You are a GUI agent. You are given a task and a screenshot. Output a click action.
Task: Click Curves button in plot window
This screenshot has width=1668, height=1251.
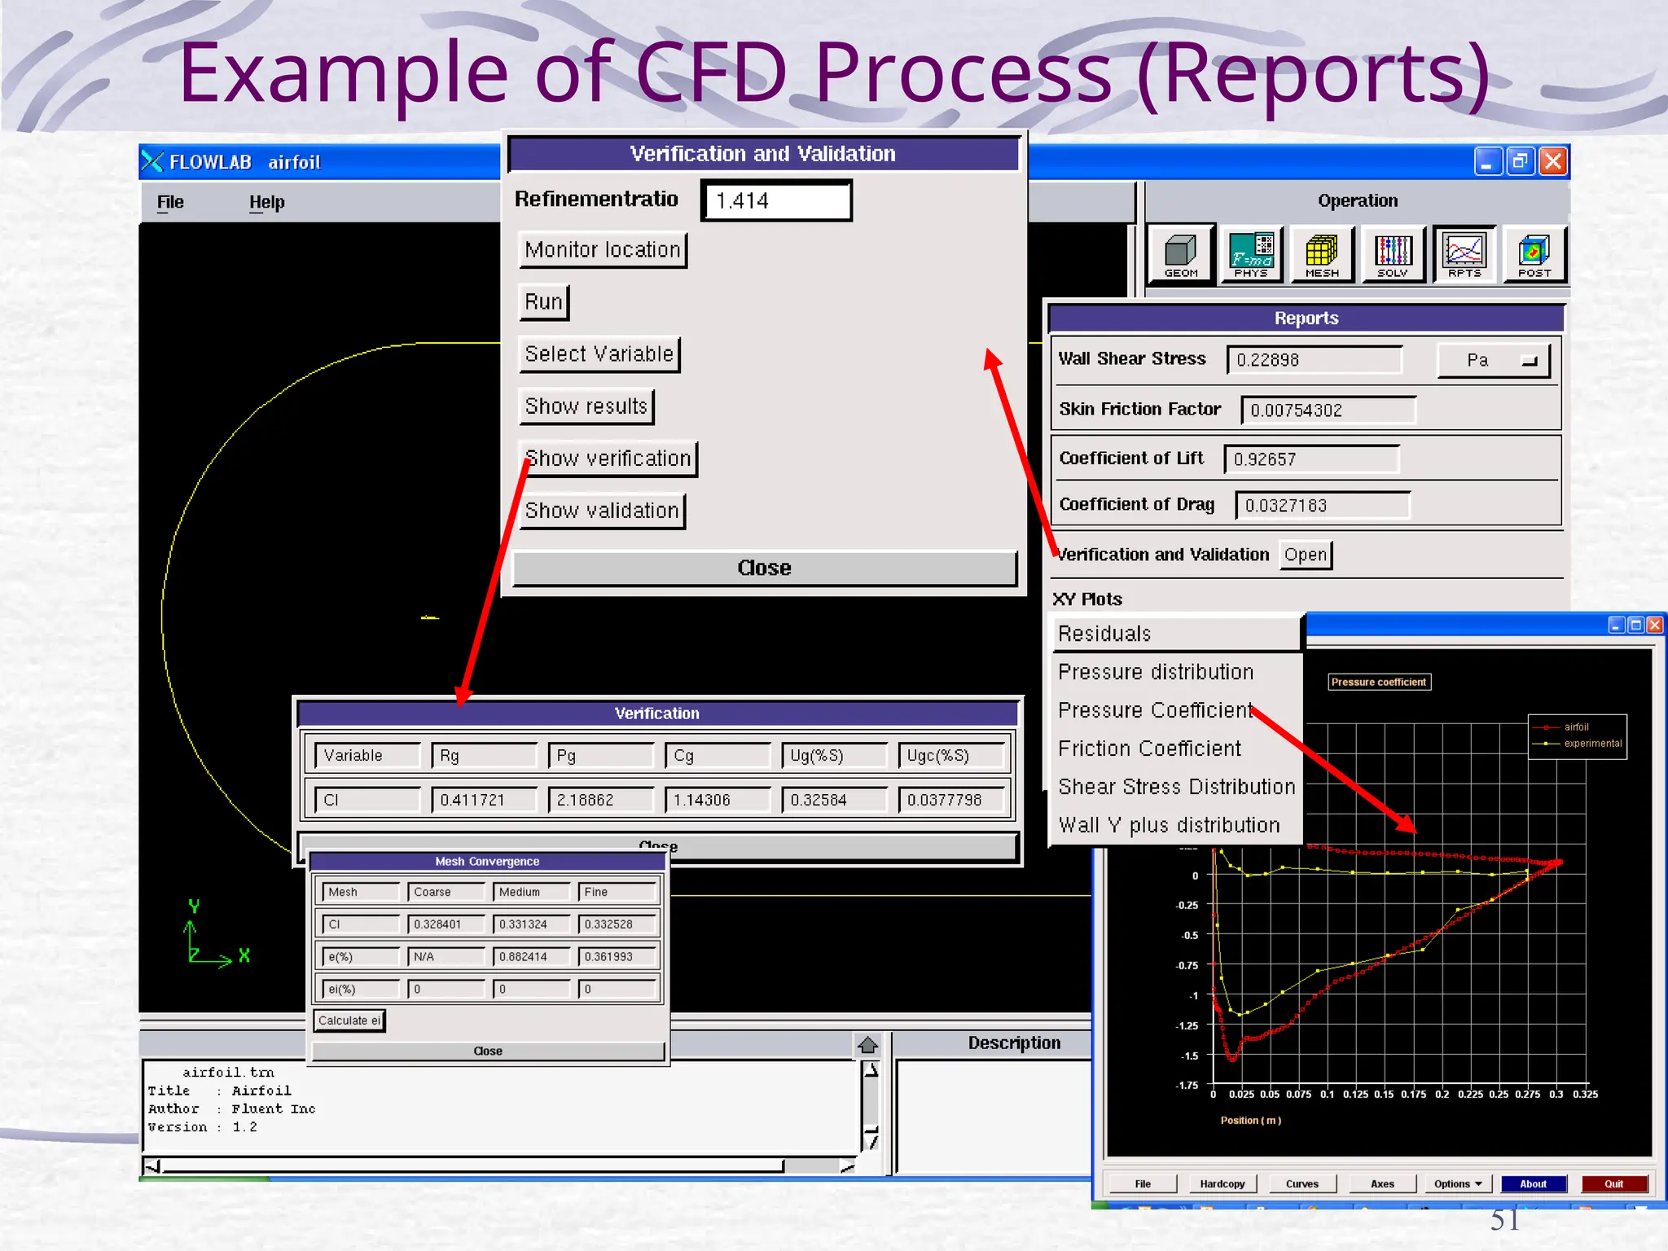1301,1183
